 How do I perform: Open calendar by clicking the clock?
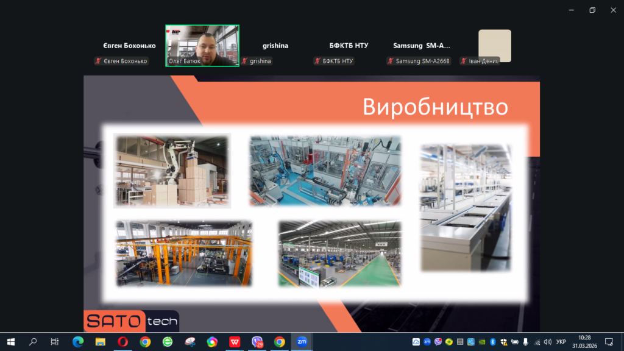[x=584, y=342]
